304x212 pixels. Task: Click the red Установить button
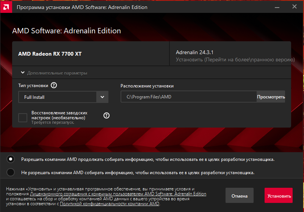pyautogui.click(x=279, y=196)
